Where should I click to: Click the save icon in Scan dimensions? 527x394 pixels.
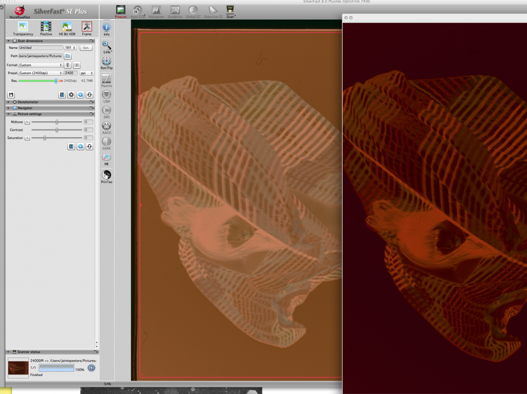point(11,95)
